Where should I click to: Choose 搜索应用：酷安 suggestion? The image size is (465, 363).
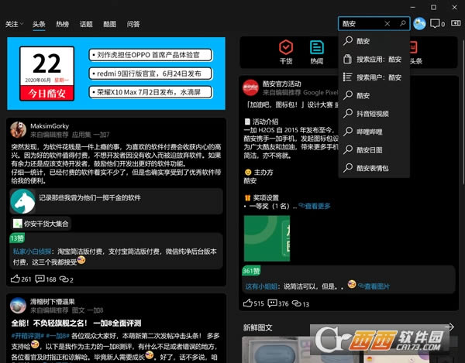374,60
